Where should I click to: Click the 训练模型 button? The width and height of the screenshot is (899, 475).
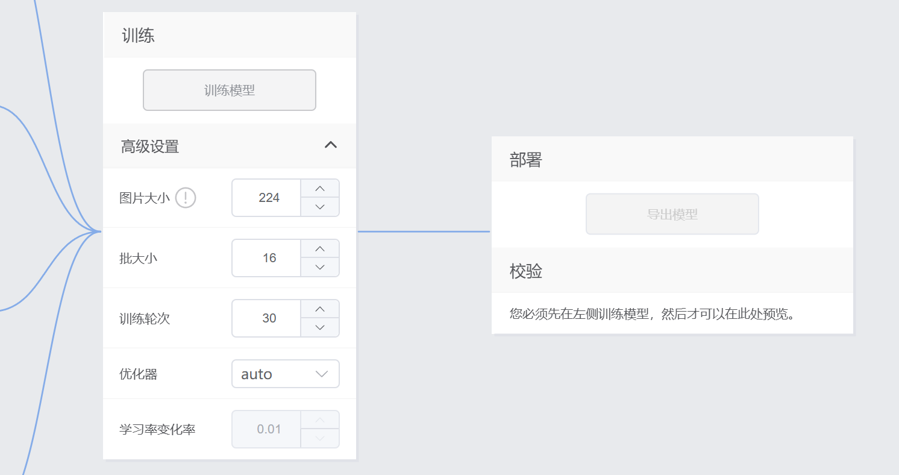229,90
